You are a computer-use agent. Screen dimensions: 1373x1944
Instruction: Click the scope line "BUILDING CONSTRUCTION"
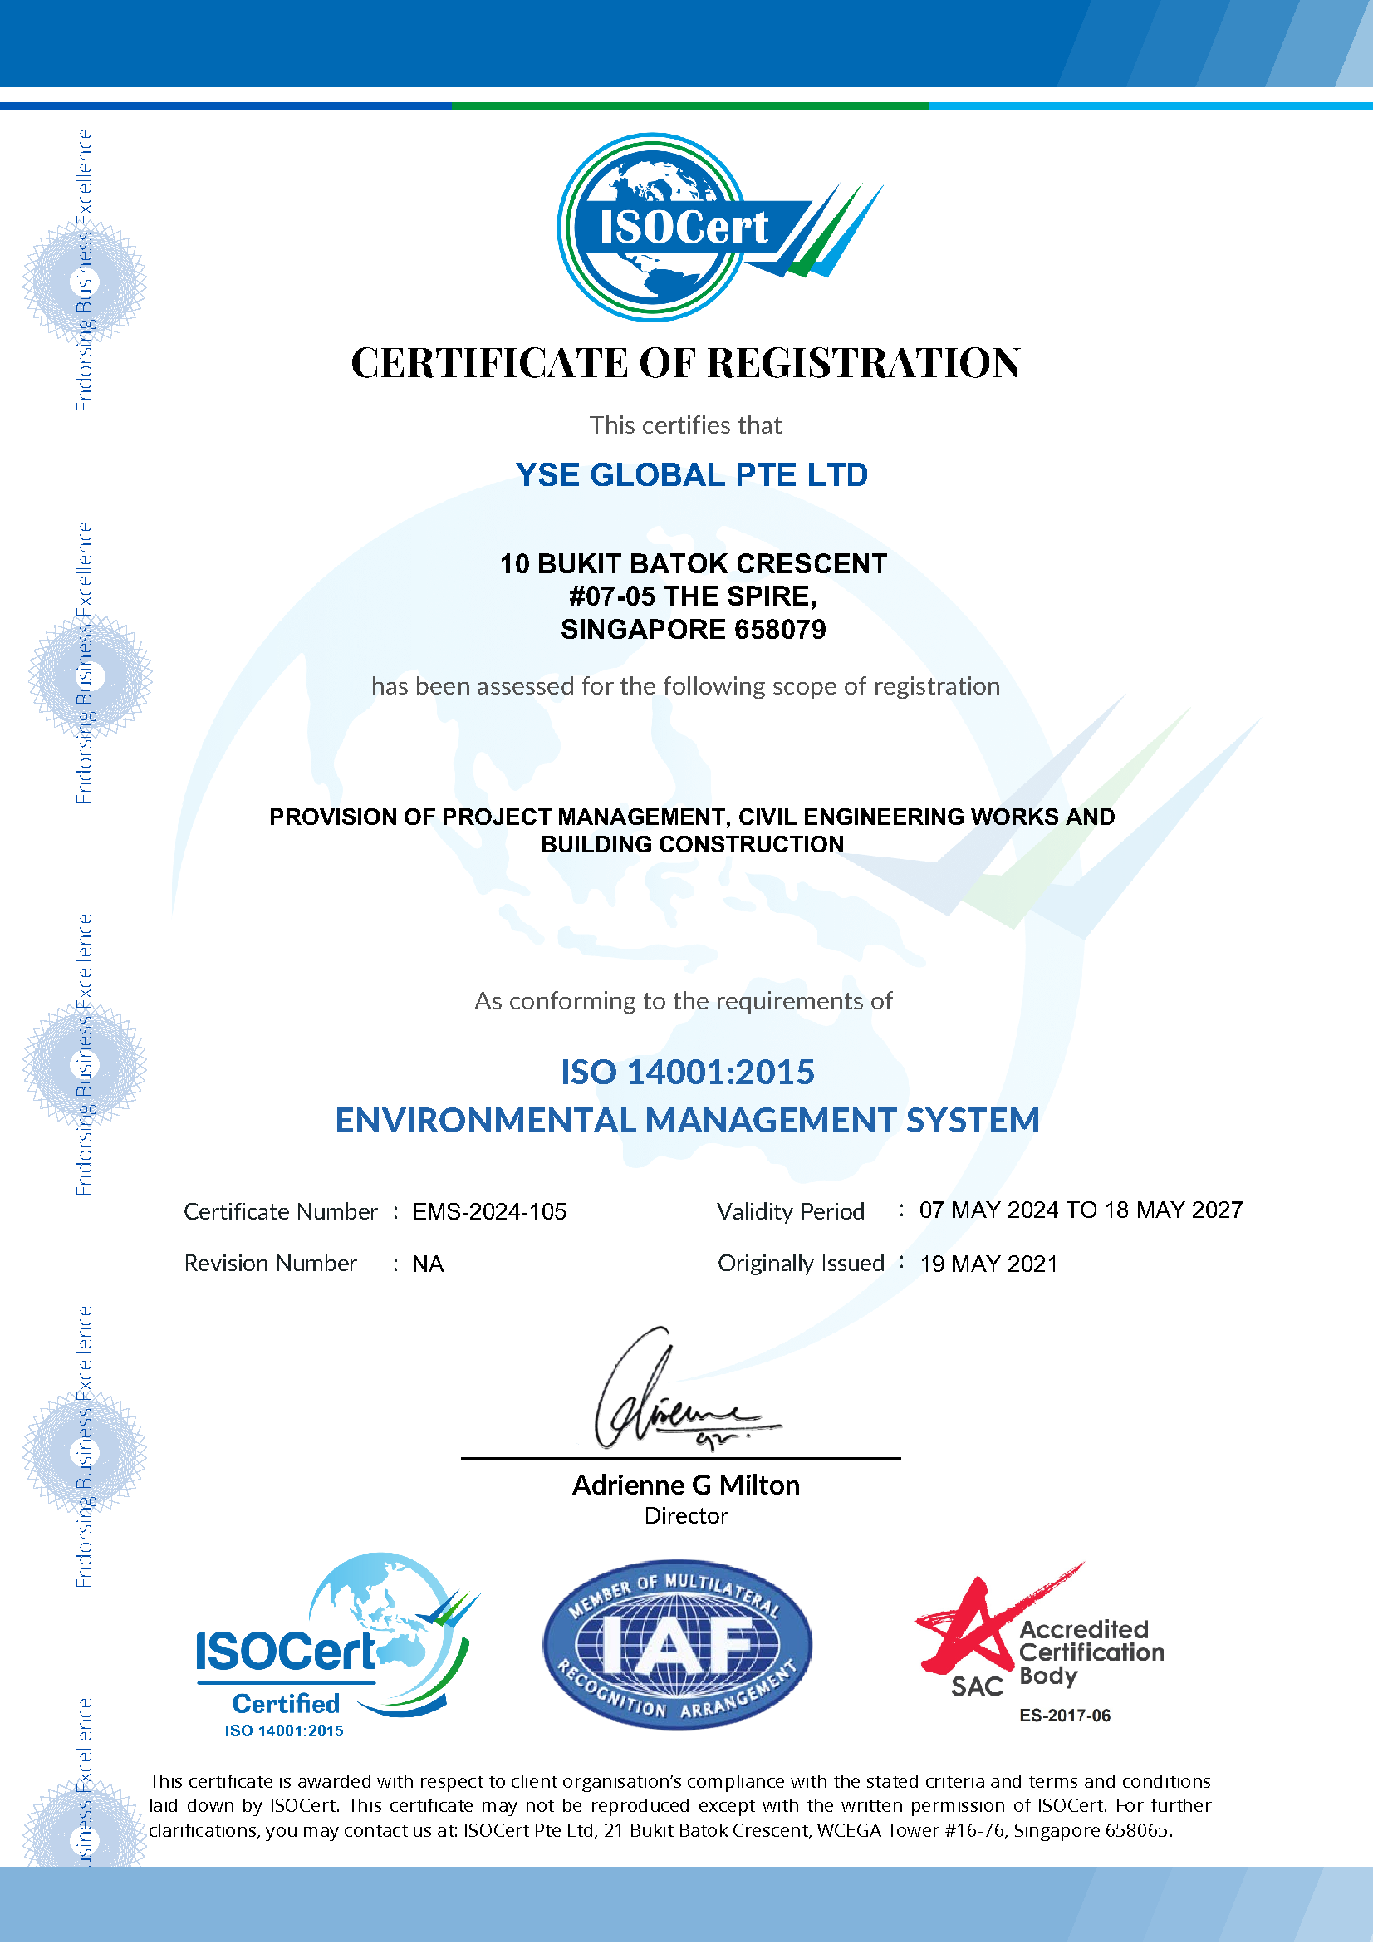tap(693, 845)
